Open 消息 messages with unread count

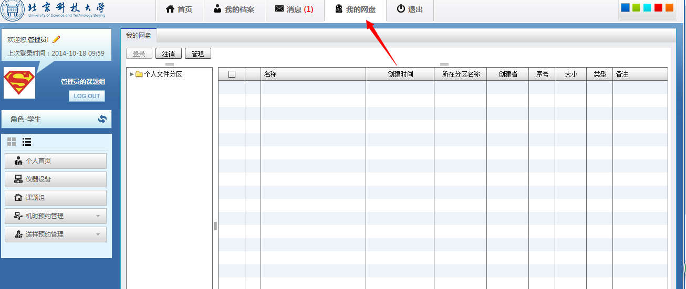tap(294, 9)
